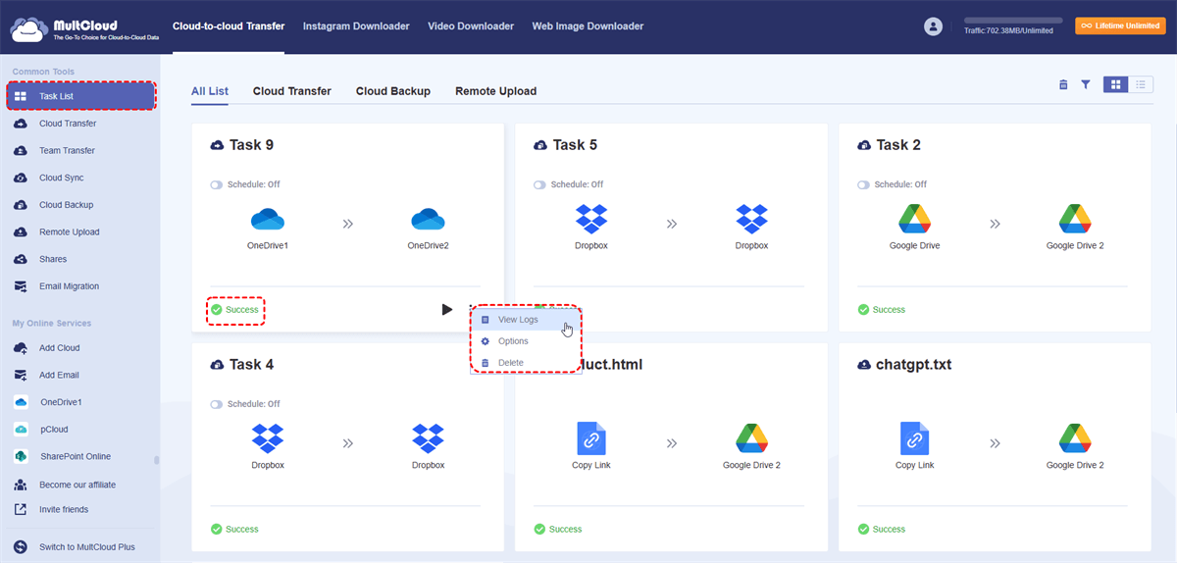Toggle Schedule switch on Task 9
Image resolution: width=1177 pixels, height=563 pixels.
[x=217, y=184]
